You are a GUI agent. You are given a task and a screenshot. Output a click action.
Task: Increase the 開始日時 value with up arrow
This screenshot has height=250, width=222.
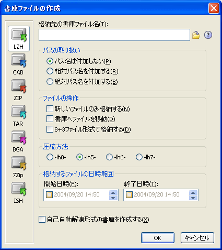(x=113, y=193)
